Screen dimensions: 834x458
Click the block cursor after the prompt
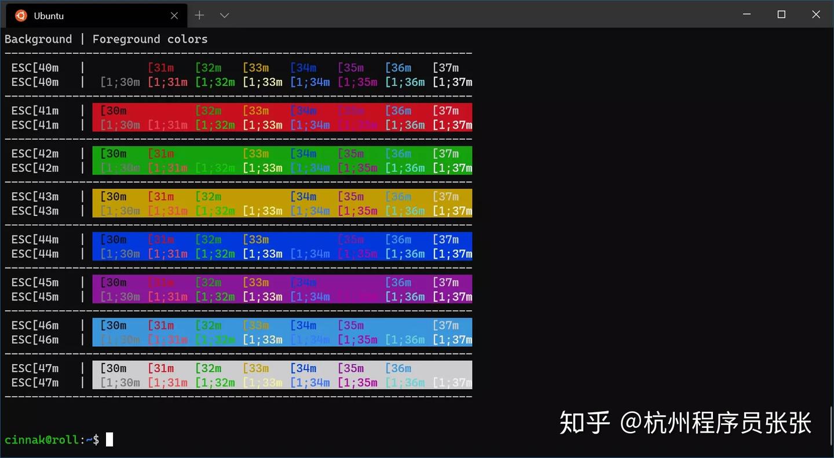coord(109,439)
